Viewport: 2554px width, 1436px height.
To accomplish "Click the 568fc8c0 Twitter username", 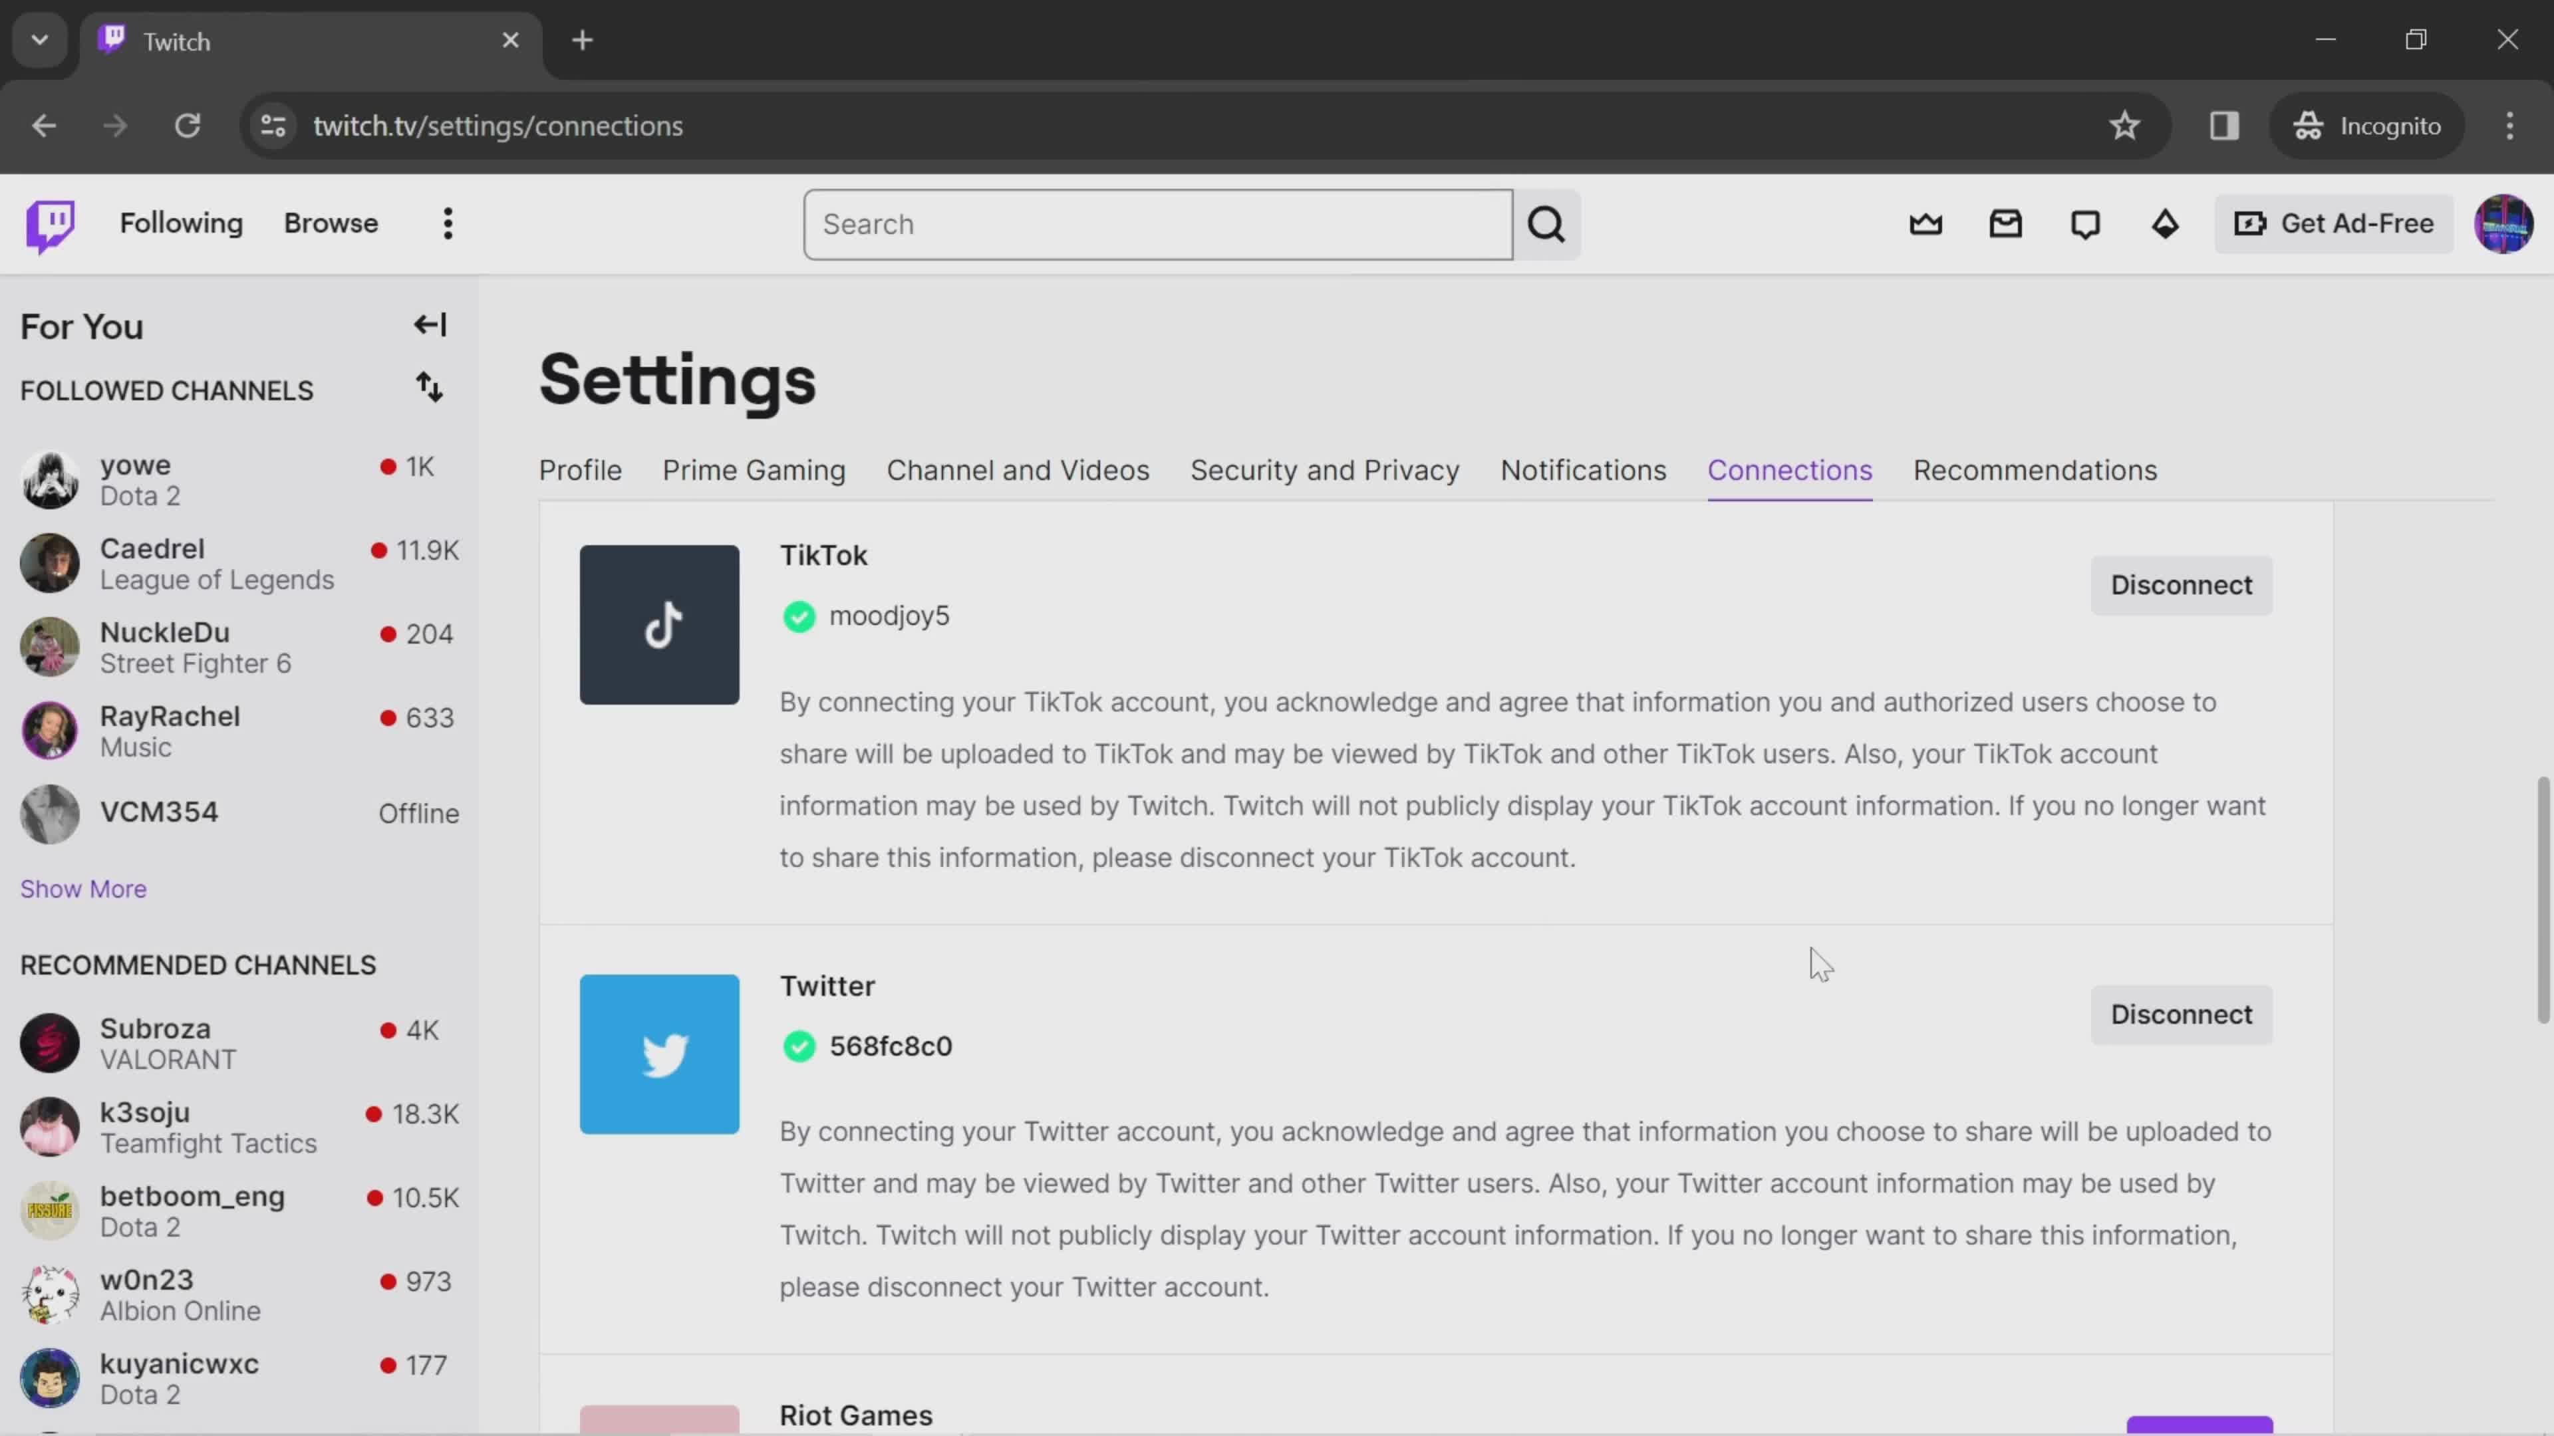I will point(891,1046).
